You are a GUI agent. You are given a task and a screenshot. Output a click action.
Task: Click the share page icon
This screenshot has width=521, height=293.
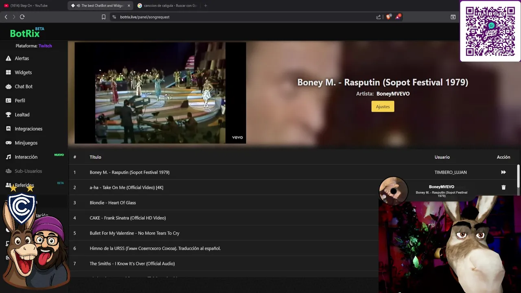click(x=379, y=17)
